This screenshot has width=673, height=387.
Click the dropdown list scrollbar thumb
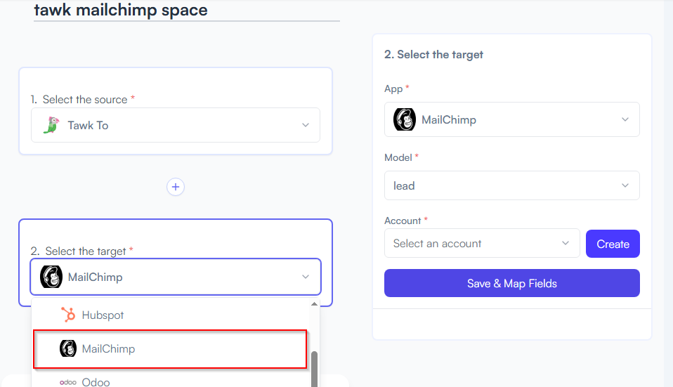point(314,369)
